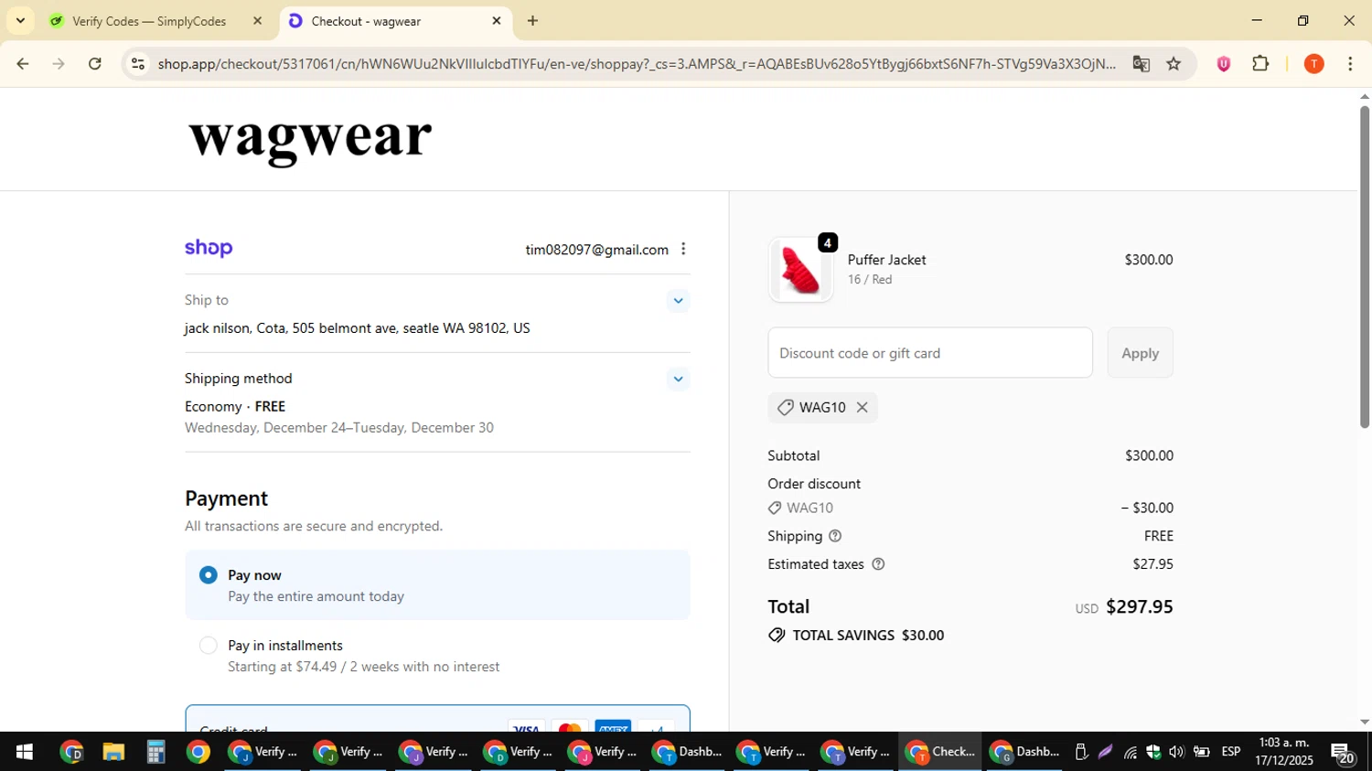Click the scrollbar up arrow
This screenshot has width=1372, height=771.
[1365, 96]
